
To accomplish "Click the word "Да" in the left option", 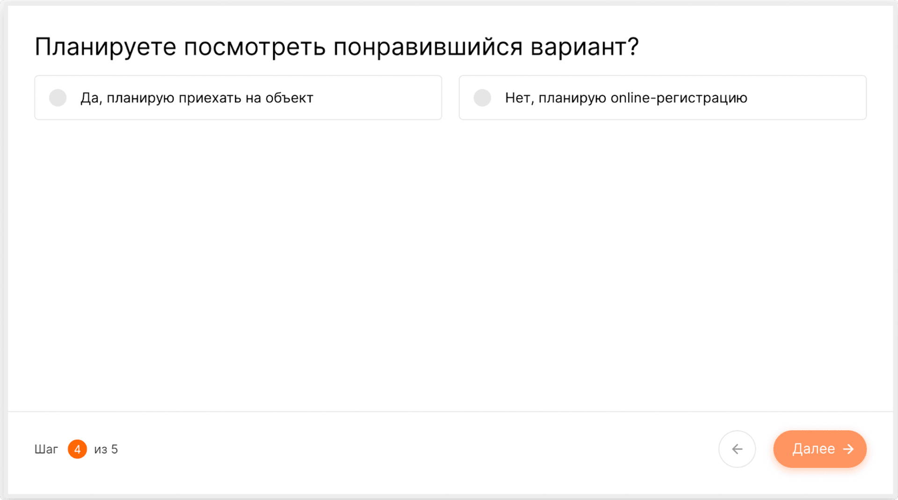I will 90,98.
